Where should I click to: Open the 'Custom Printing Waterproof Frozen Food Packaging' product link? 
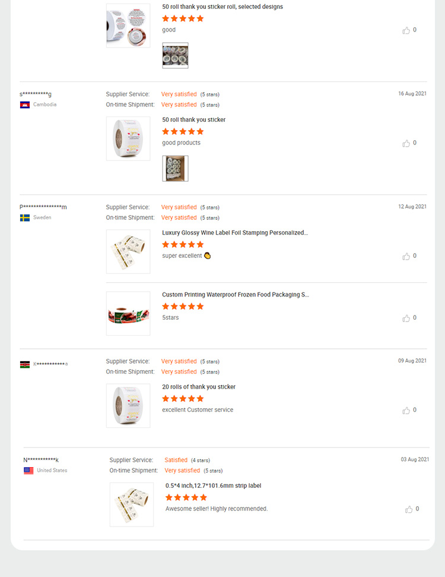(236, 294)
